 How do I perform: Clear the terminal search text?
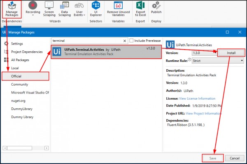coord(125,41)
